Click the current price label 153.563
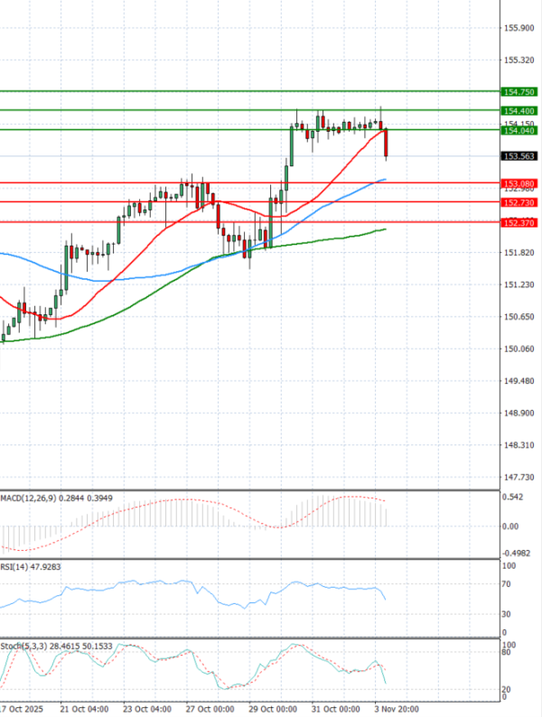The image size is (542, 717). click(518, 156)
